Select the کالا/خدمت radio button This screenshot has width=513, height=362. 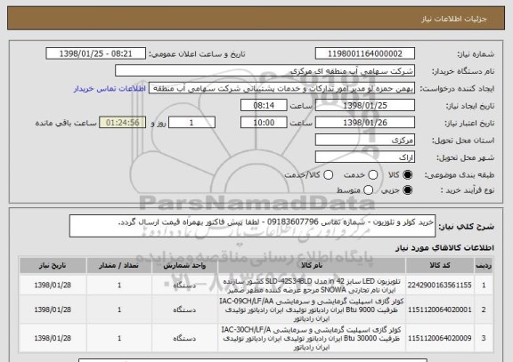[x=328, y=175]
